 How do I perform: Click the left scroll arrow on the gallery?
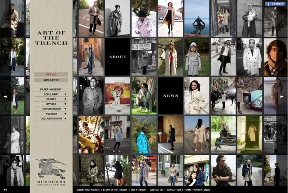[5, 97]
